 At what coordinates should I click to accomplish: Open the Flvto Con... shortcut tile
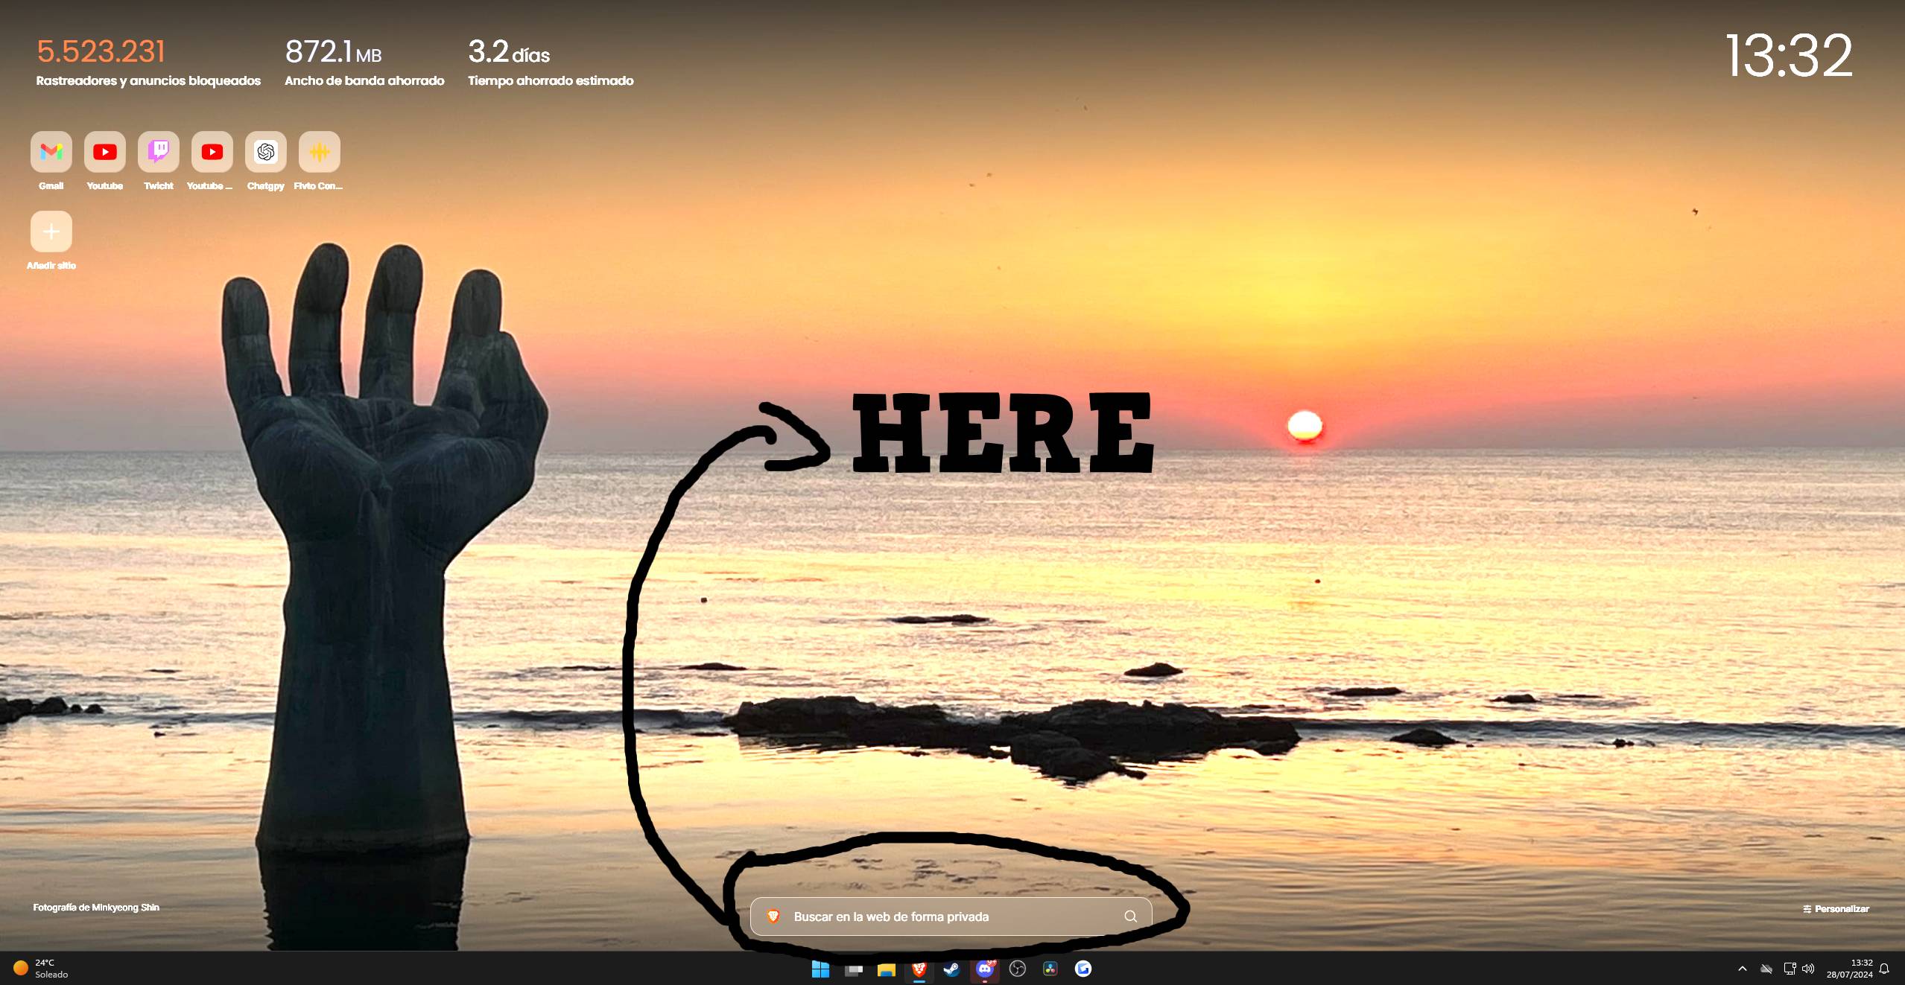(x=320, y=152)
